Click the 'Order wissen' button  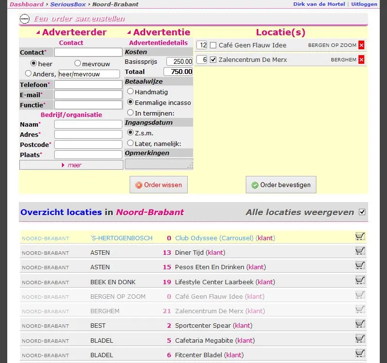click(159, 185)
